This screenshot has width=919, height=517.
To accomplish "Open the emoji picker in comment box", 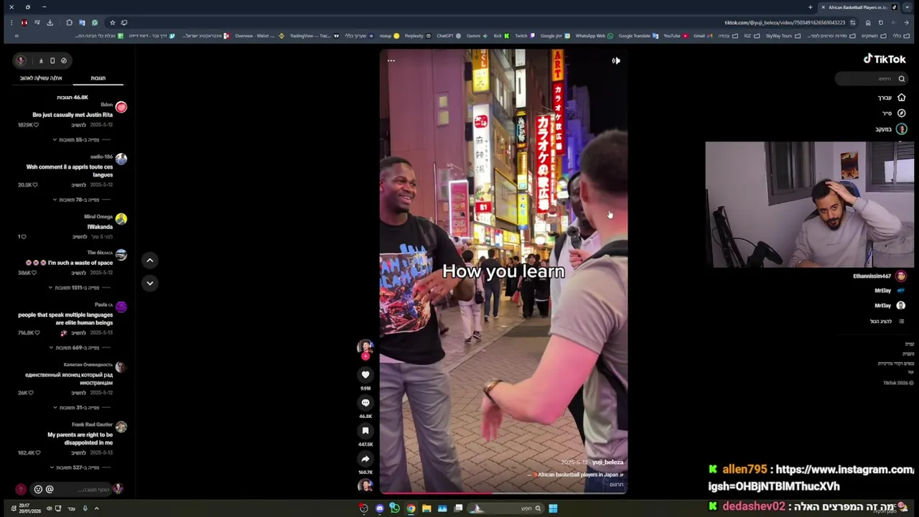I will pos(38,490).
